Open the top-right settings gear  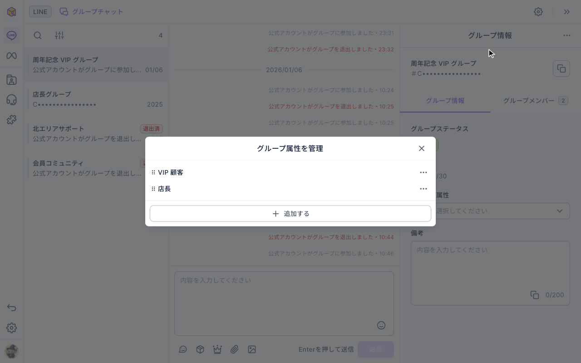tap(538, 12)
